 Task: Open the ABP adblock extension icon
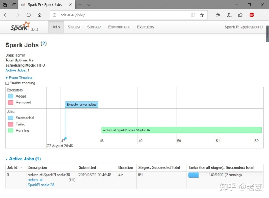click(x=252, y=15)
